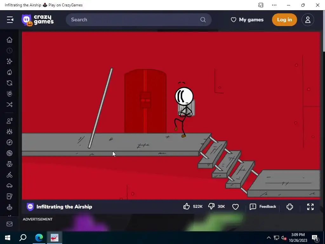Enter fullscreen mode for the game
This screenshot has height=244, width=325.
[x=310, y=207]
